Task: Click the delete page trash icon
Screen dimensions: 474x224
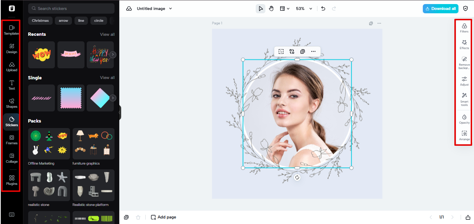Action: point(138,217)
